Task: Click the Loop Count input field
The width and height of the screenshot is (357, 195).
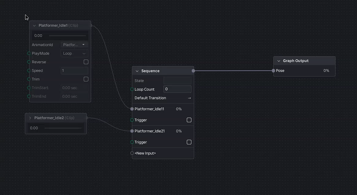Action: [177, 89]
